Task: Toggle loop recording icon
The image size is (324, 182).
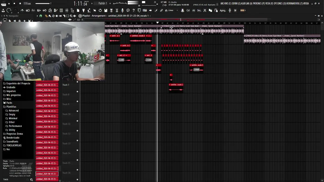Action: click(44, 10)
